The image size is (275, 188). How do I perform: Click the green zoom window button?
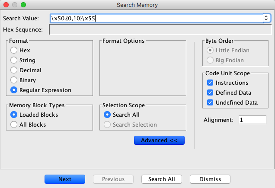tap(23, 5)
